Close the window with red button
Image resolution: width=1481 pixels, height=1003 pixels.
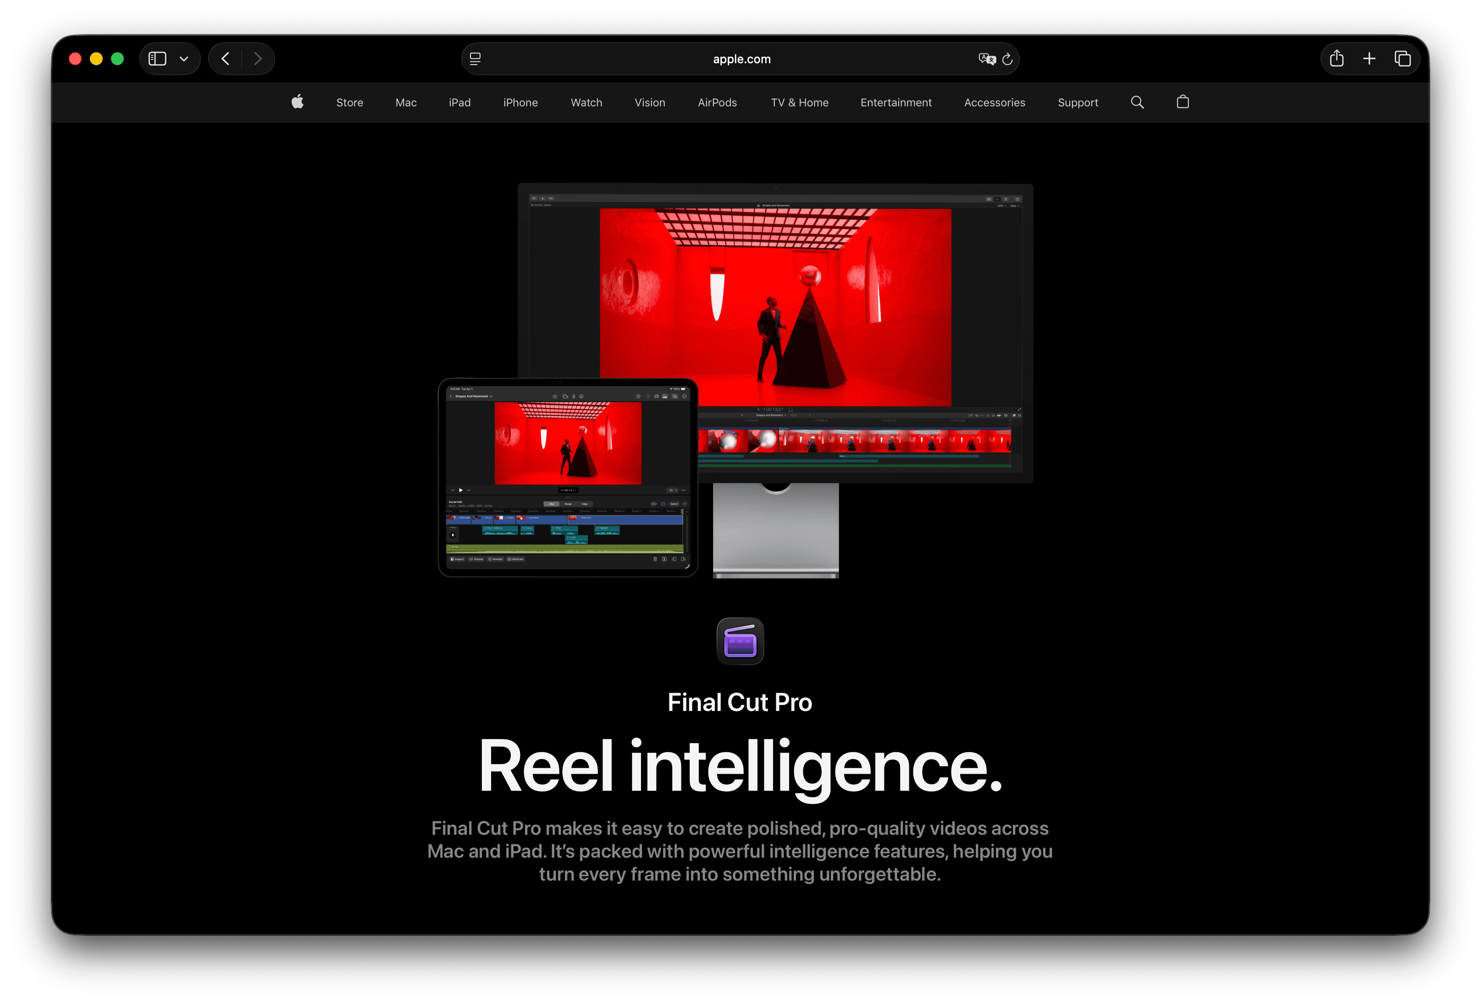coord(75,59)
